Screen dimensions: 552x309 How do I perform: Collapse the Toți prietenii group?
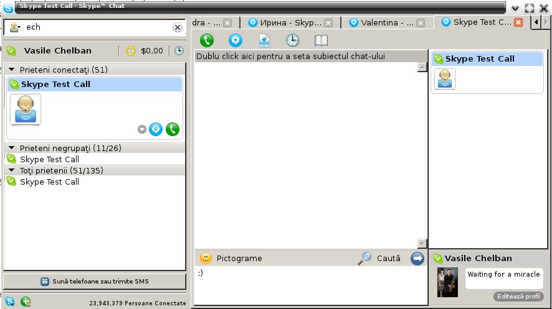click(x=12, y=170)
